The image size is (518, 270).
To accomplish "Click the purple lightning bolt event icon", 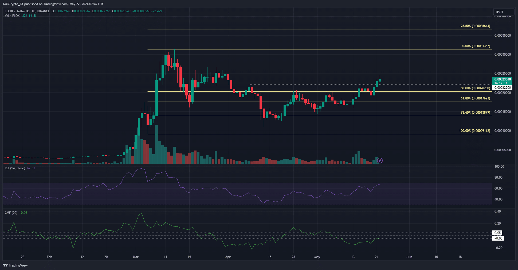I will [380, 161].
